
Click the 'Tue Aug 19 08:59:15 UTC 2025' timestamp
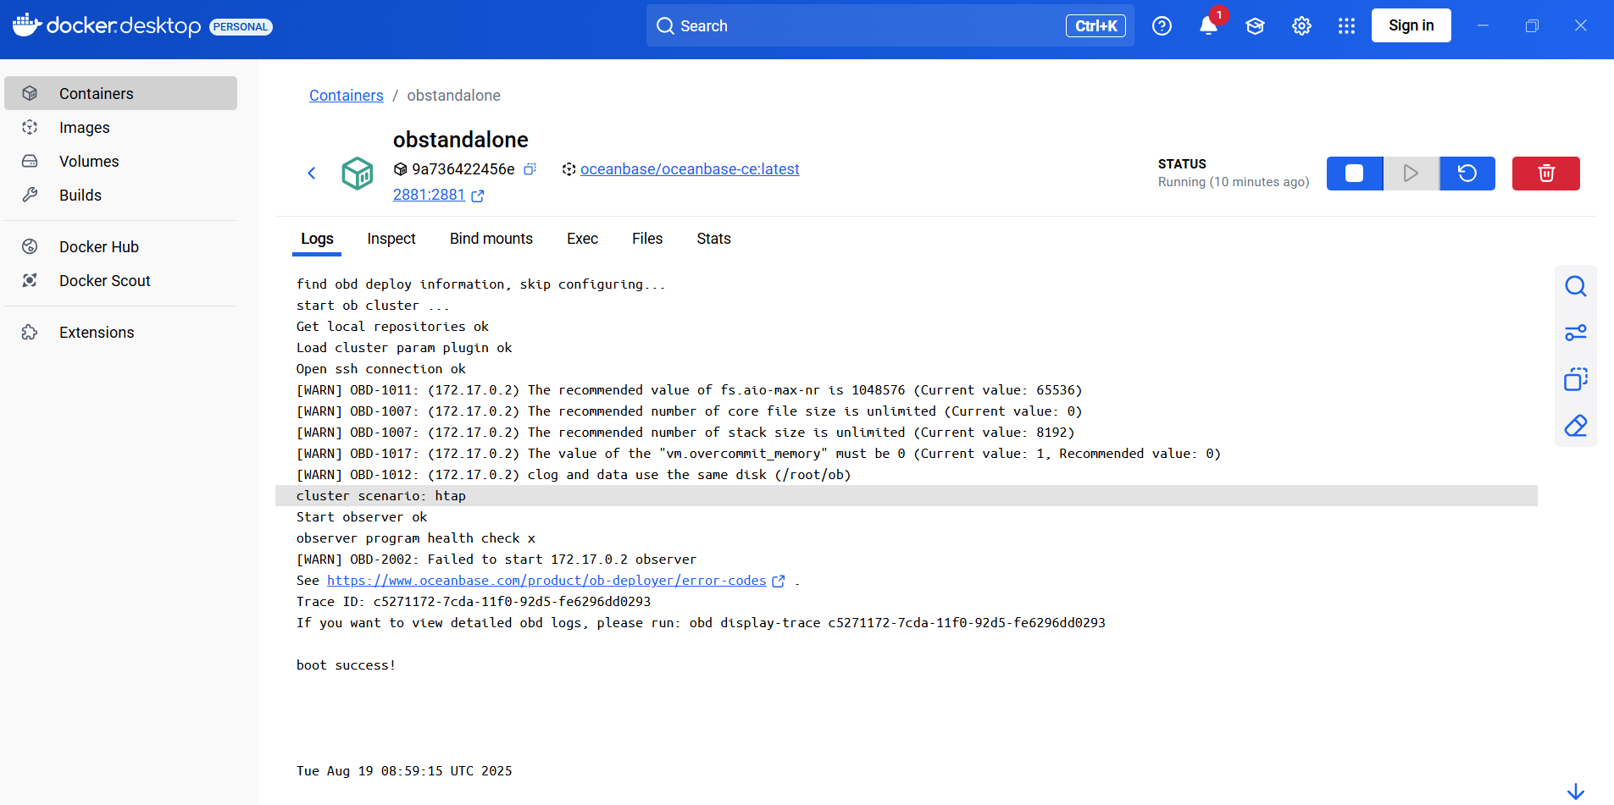(404, 771)
